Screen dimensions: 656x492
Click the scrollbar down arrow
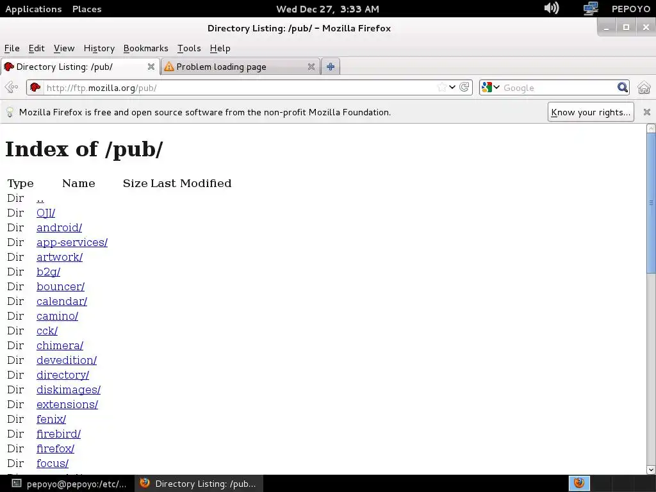coord(651,470)
